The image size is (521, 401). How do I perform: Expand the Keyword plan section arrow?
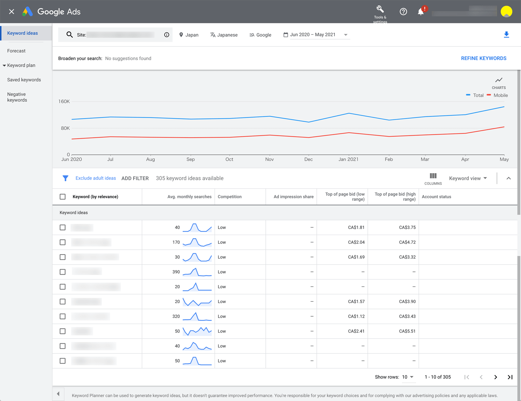(x=4, y=65)
